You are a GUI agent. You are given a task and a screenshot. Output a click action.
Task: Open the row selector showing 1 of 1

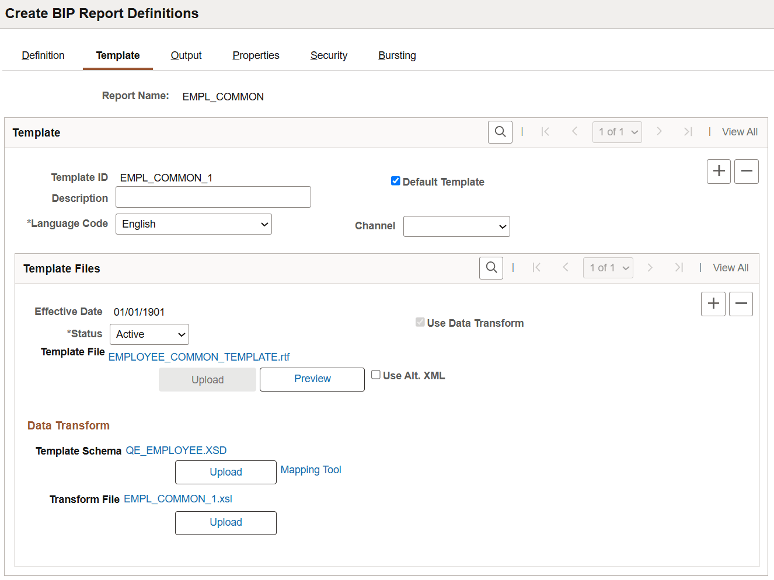(617, 132)
